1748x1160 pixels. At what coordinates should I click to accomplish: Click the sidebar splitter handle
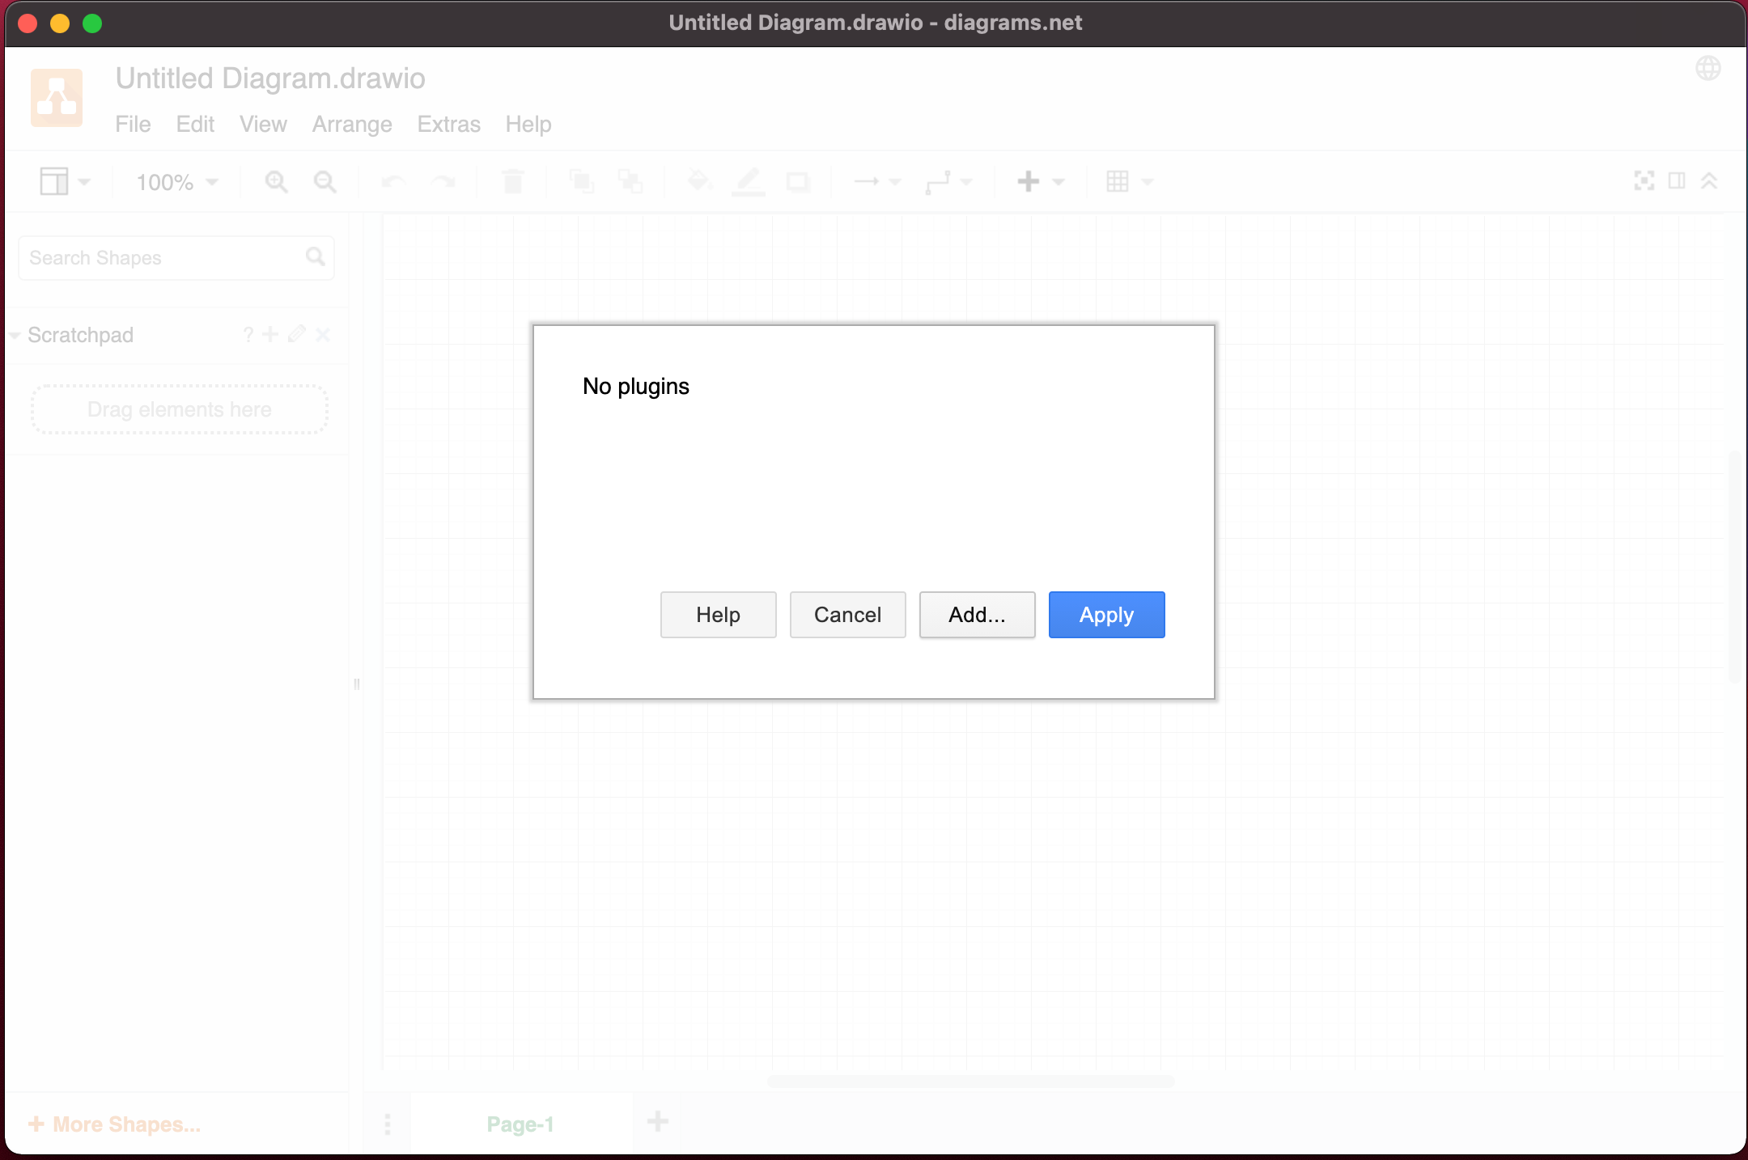tap(356, 684)
